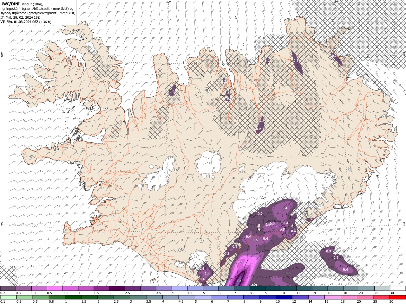Image resolution: width=406 pixels, height=304 pixels.
Task: Click the 20W longitude label
Action: click(x=169, y=2)
